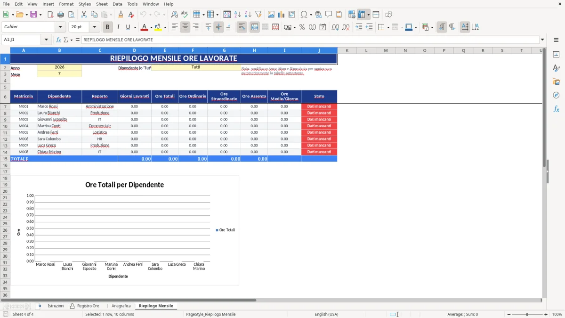Open sidebar Navigator panel
The height and width of the screenshot is (318, 565).
556,96
